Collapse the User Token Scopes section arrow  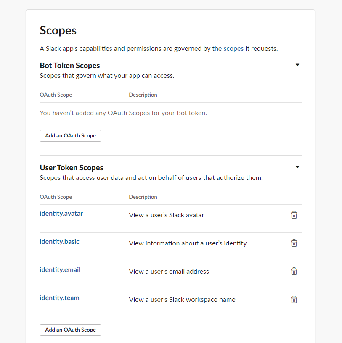click(297, 167)
